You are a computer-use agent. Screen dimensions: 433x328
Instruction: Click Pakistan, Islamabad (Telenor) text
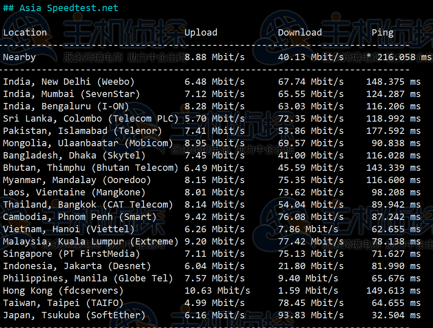[83, 131]
